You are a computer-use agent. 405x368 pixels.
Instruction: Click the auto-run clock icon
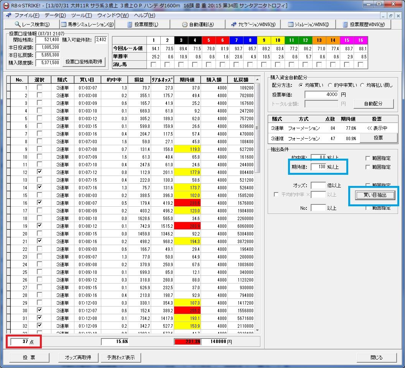coord(184,25)
